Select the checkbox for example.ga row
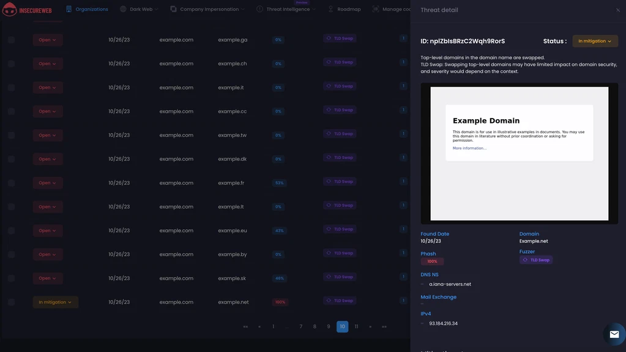626x352 pixels. pyautogui.click(x=11, y=40)
